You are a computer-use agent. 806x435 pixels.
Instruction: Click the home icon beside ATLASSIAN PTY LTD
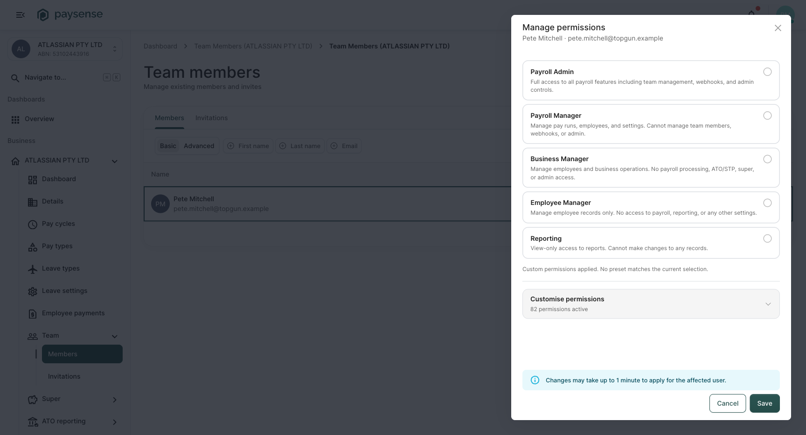pos(15,161)
